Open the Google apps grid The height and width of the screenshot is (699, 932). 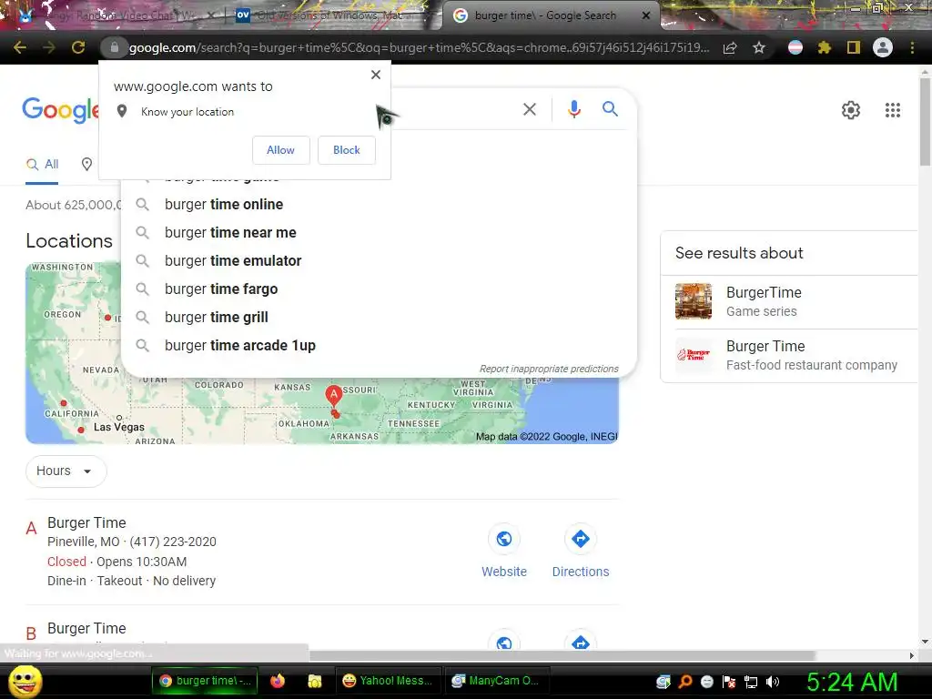pos(893,110)
